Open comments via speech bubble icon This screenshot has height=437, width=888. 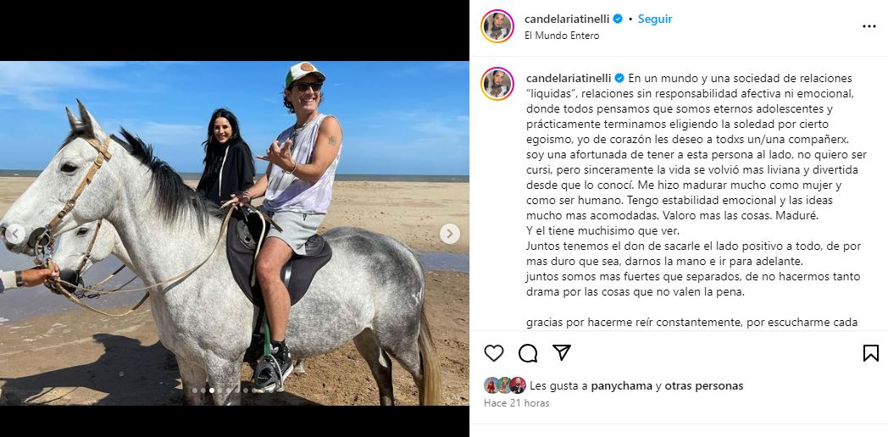[528, 353]
